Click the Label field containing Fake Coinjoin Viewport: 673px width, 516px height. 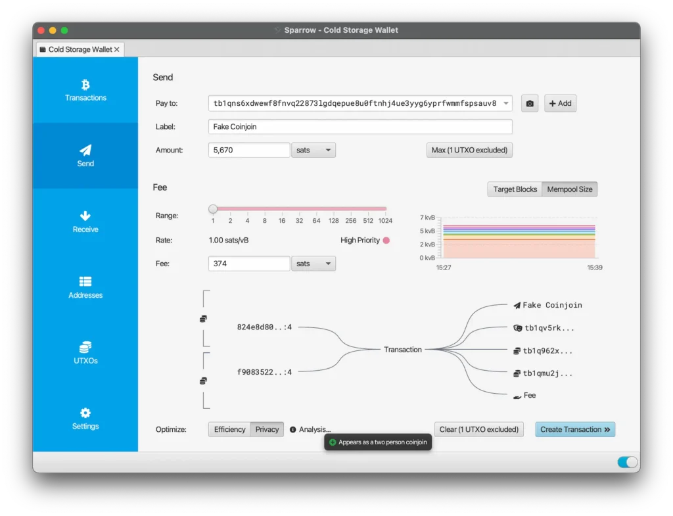tap(360, 127)
